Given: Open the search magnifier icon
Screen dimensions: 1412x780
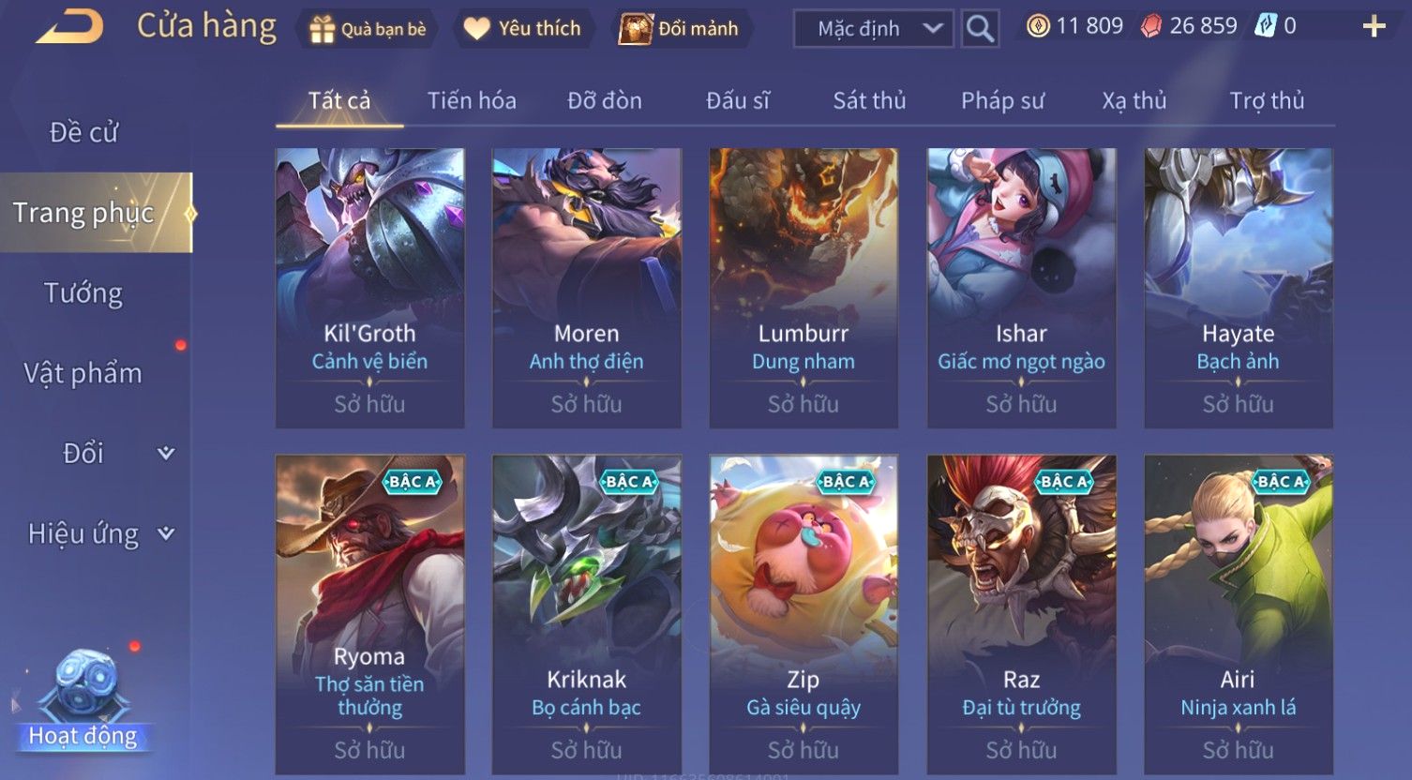Looking at the screenshot, I should [980, 29].
